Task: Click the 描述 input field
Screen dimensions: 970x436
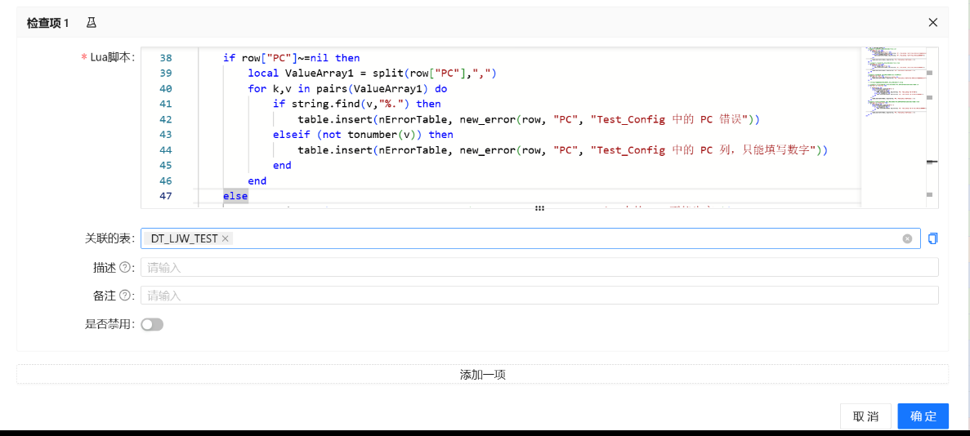Action: click(x=539, y=267)
